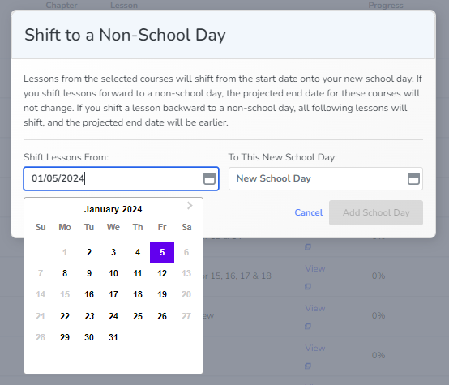Choose January 10 in the calendar
This screenshot has height=385, width=449.
coord(113,273)
